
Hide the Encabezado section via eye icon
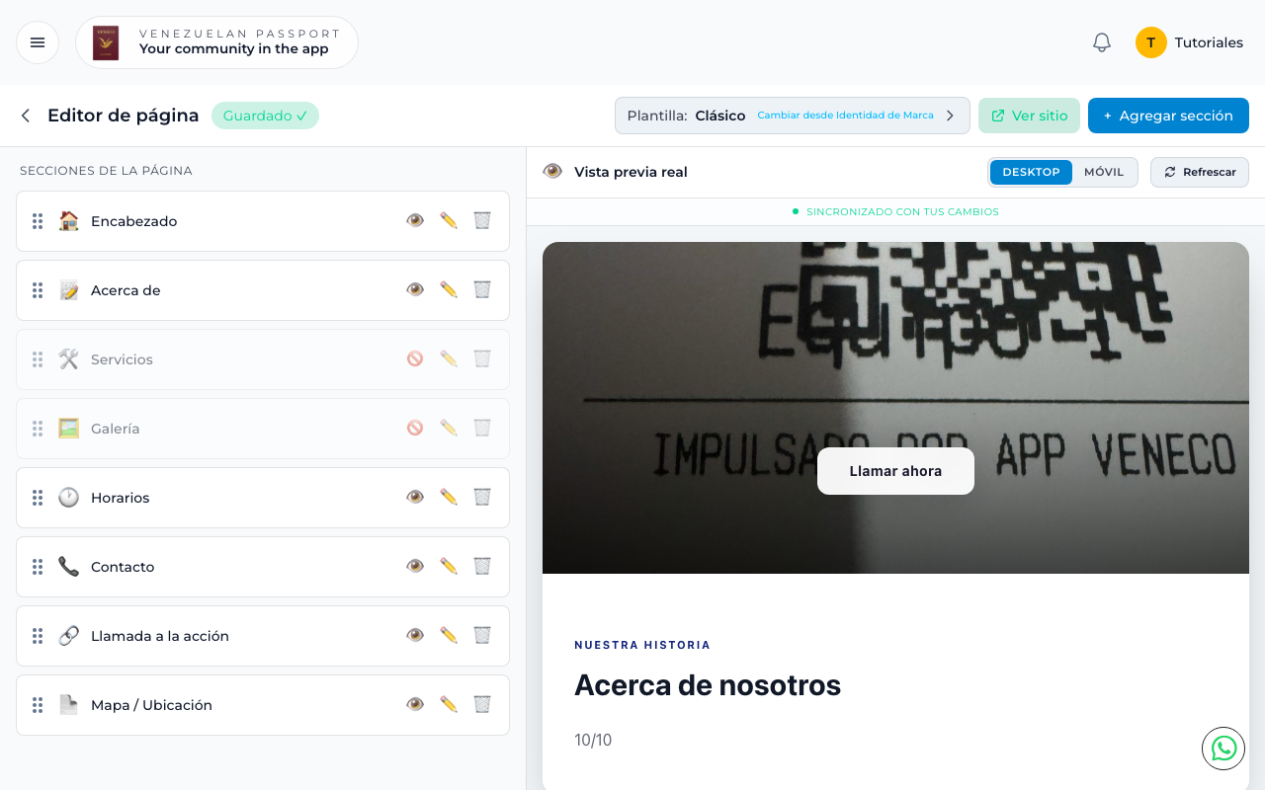tap(415, 220)
